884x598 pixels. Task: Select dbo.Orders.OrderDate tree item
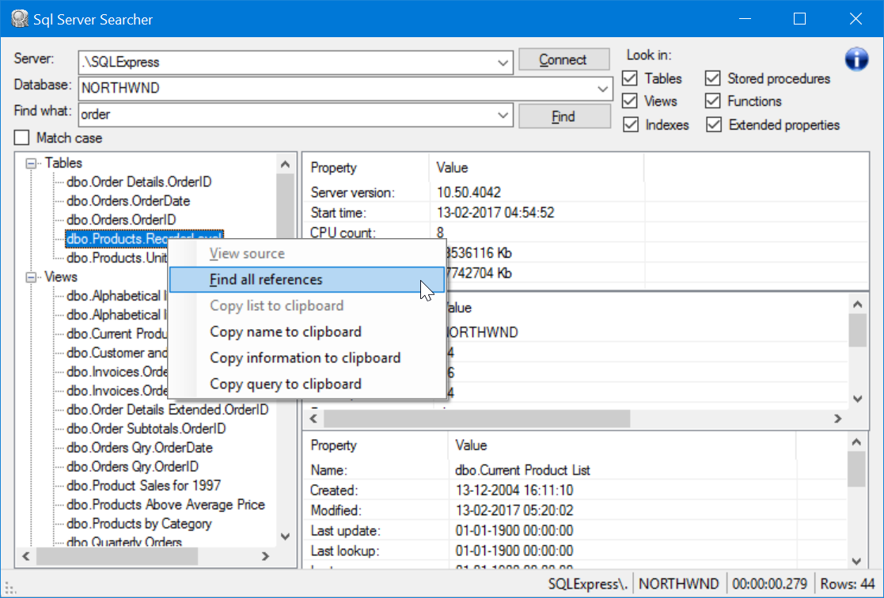pos(128,201)
